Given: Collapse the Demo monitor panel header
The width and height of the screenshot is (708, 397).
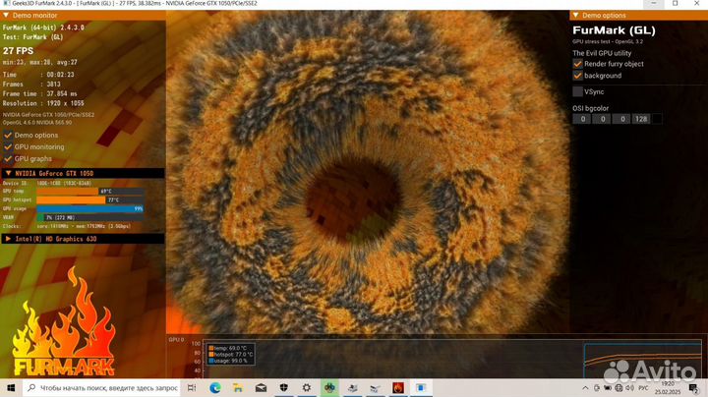Looking at the screenshot, I should tap(8, 16).
